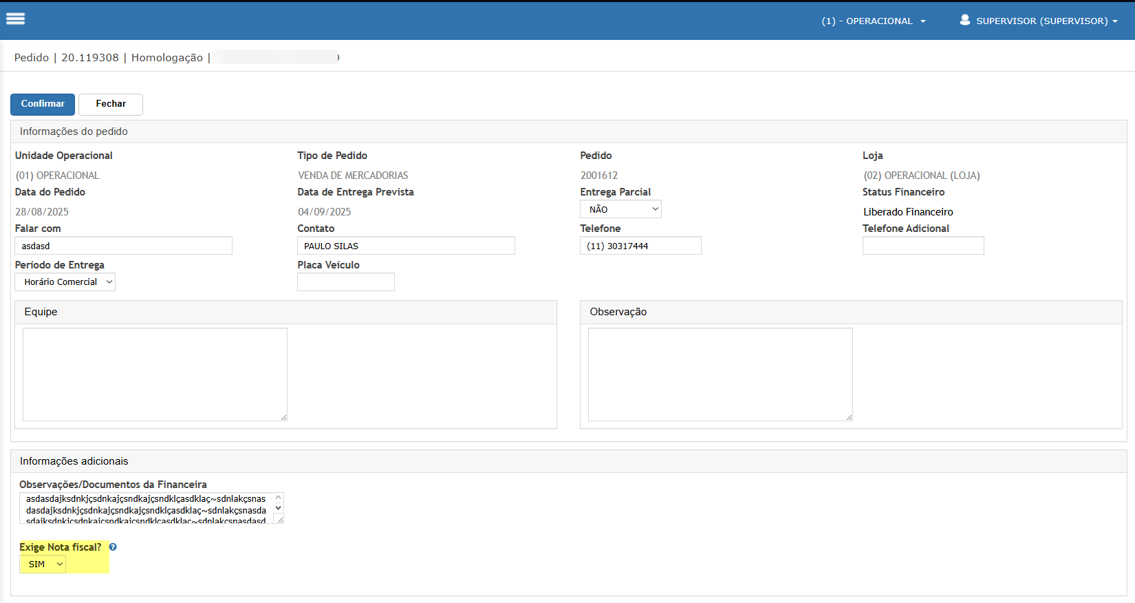Open the (1) - OPERACIONAL unit menu
1135x603 pixels.
pos(873,21)
